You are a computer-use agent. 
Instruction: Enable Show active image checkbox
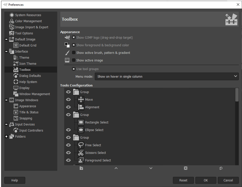click(74, 60)
